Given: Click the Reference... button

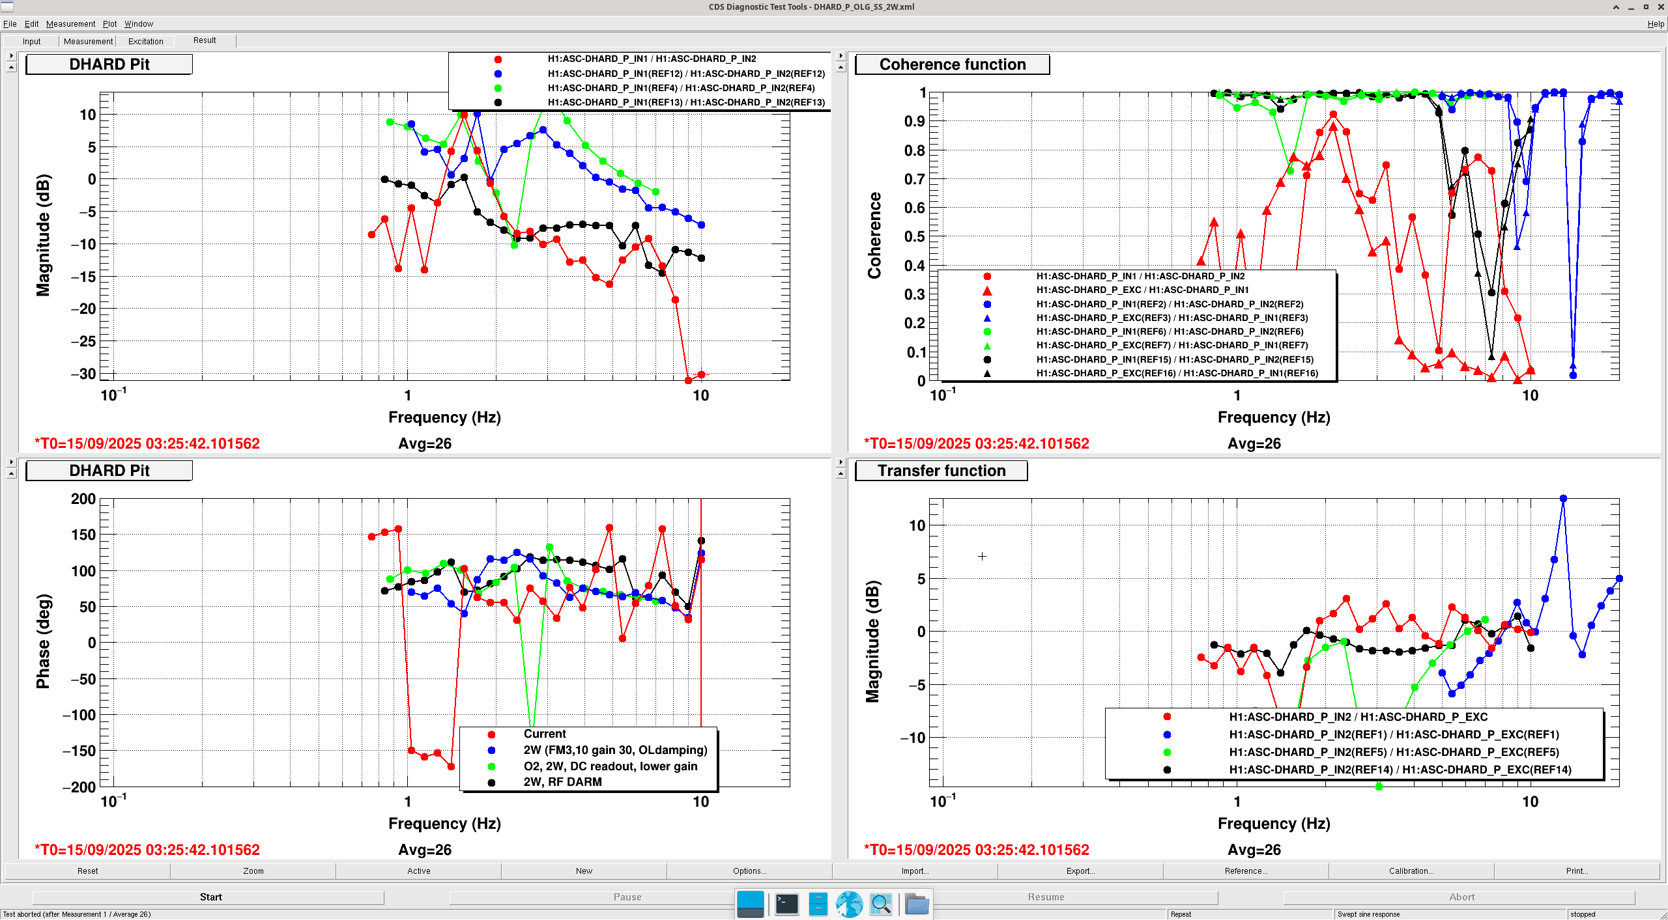Looking at the screenshot, I should 1245,871.
